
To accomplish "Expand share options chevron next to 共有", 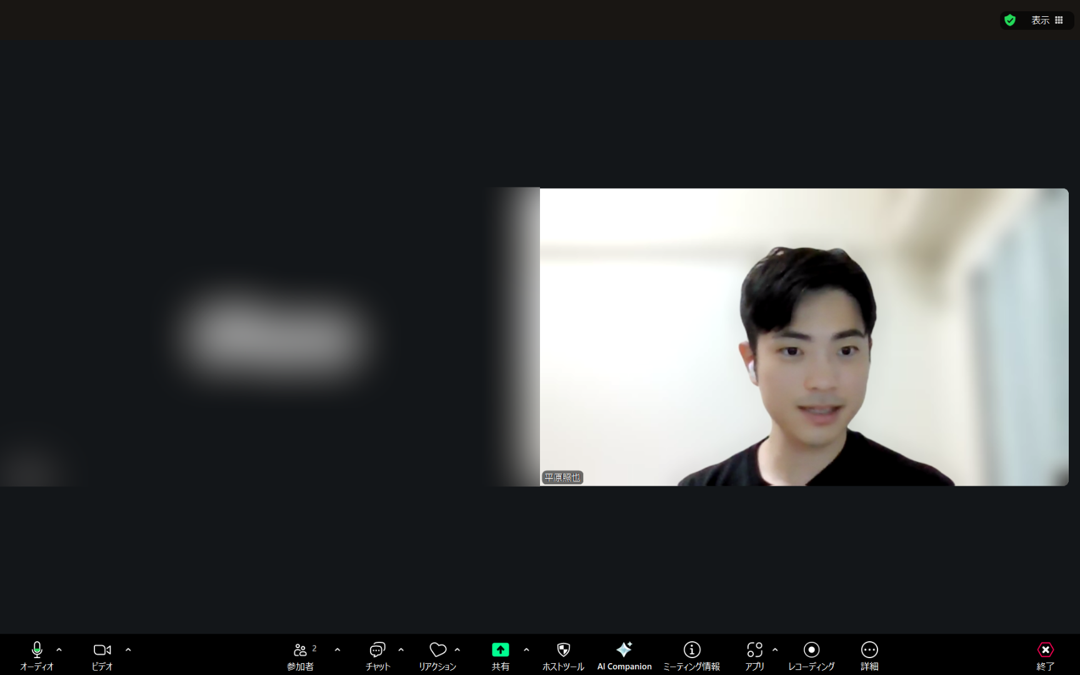I will pyautogui.click(x=526, y=650).
